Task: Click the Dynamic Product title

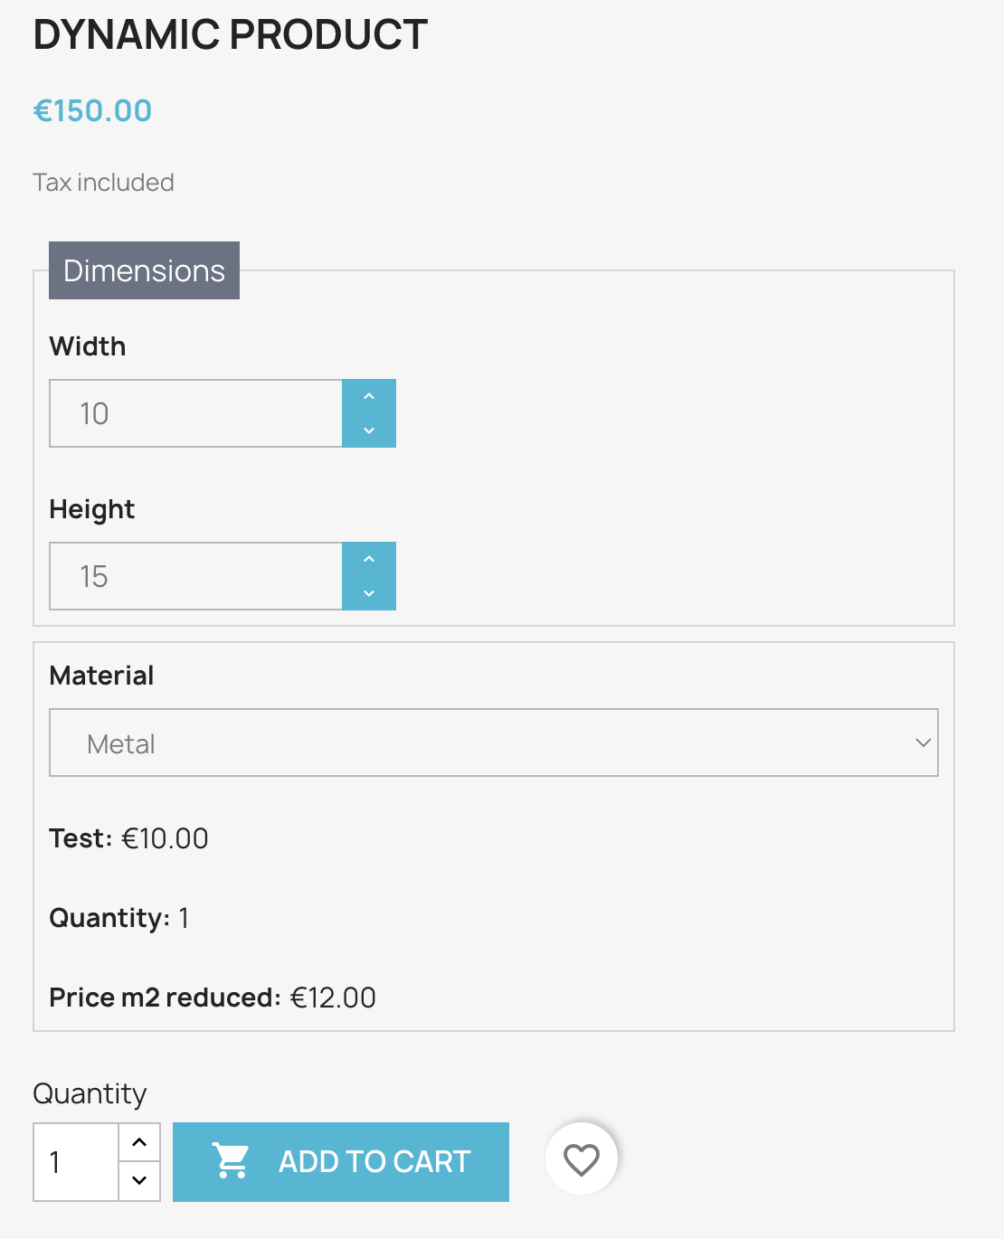Action: (230, 35)
